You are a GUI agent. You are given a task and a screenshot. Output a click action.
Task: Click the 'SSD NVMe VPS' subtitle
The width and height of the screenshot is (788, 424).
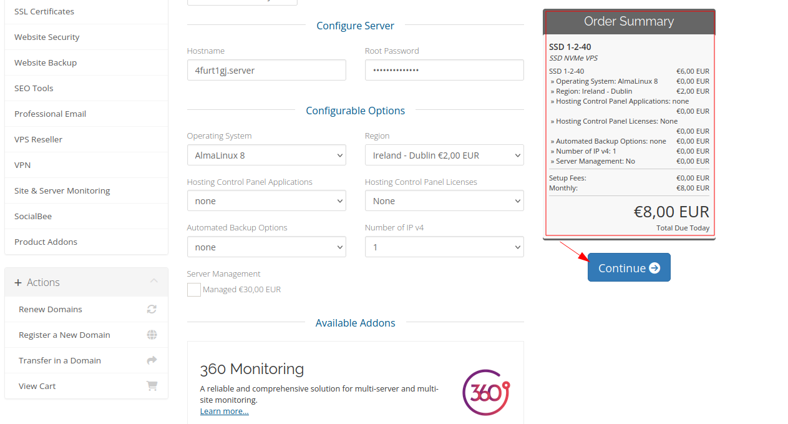point(573,58)
